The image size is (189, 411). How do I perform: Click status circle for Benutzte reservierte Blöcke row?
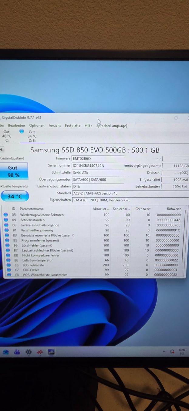(6, 235)
